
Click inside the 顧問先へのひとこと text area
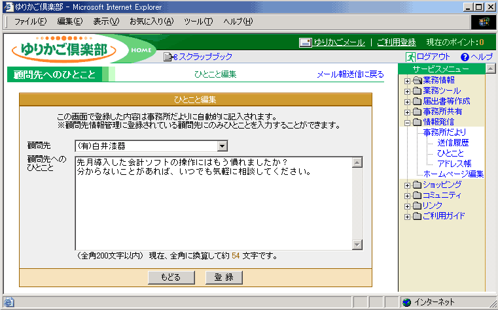coord(213,203)
